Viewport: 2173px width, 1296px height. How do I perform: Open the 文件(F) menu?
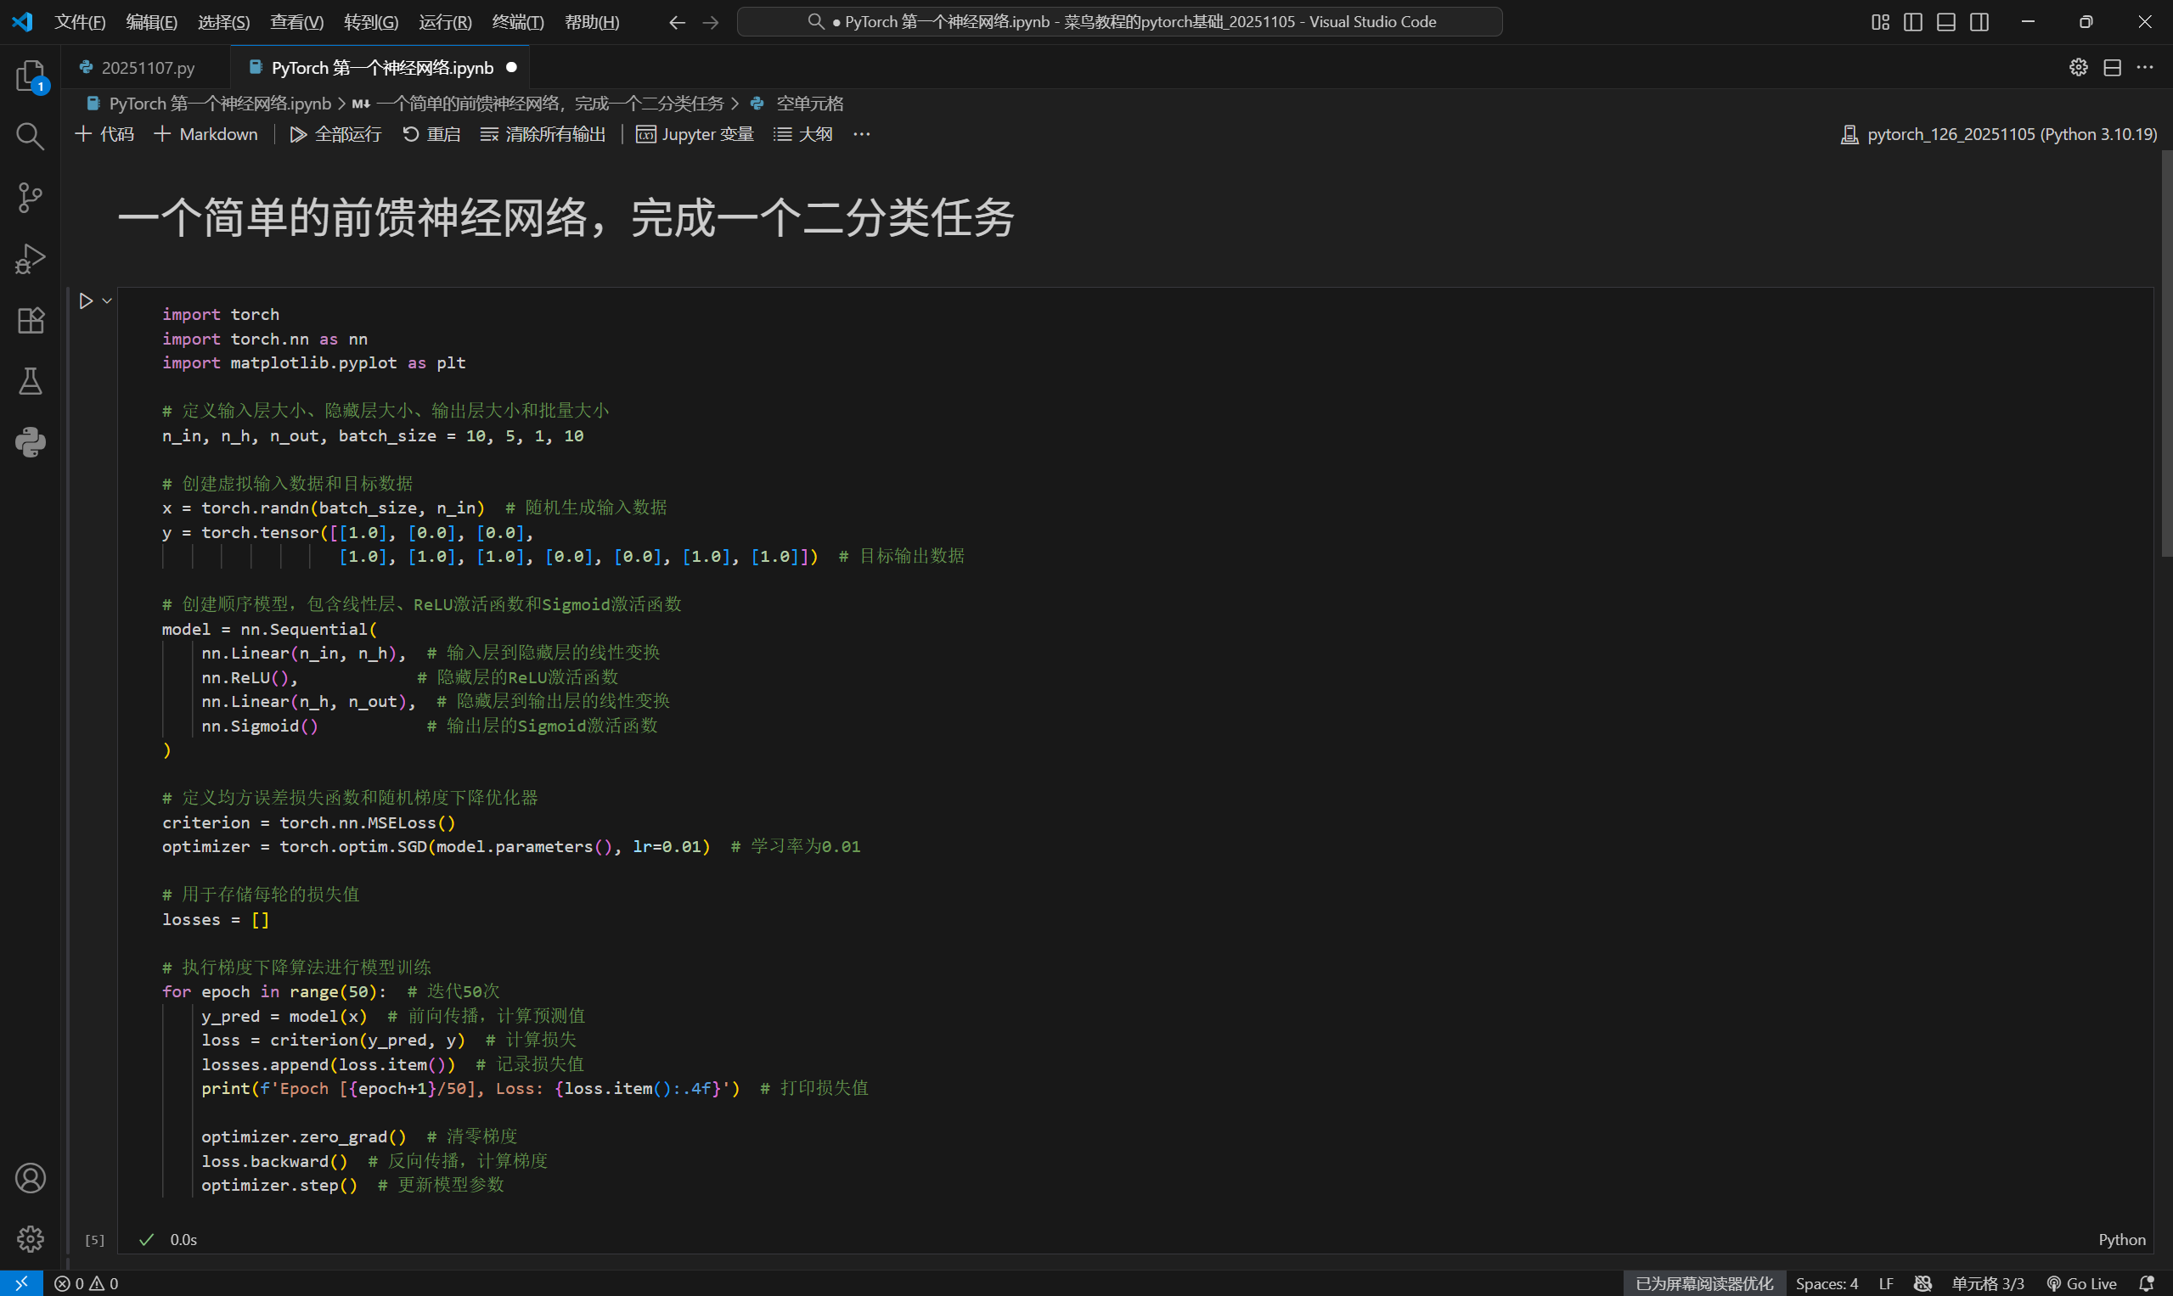point(80,22)
